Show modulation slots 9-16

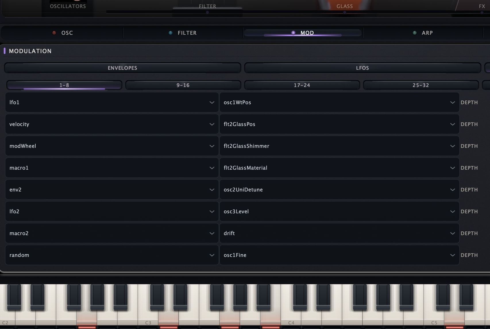(183, 85)
